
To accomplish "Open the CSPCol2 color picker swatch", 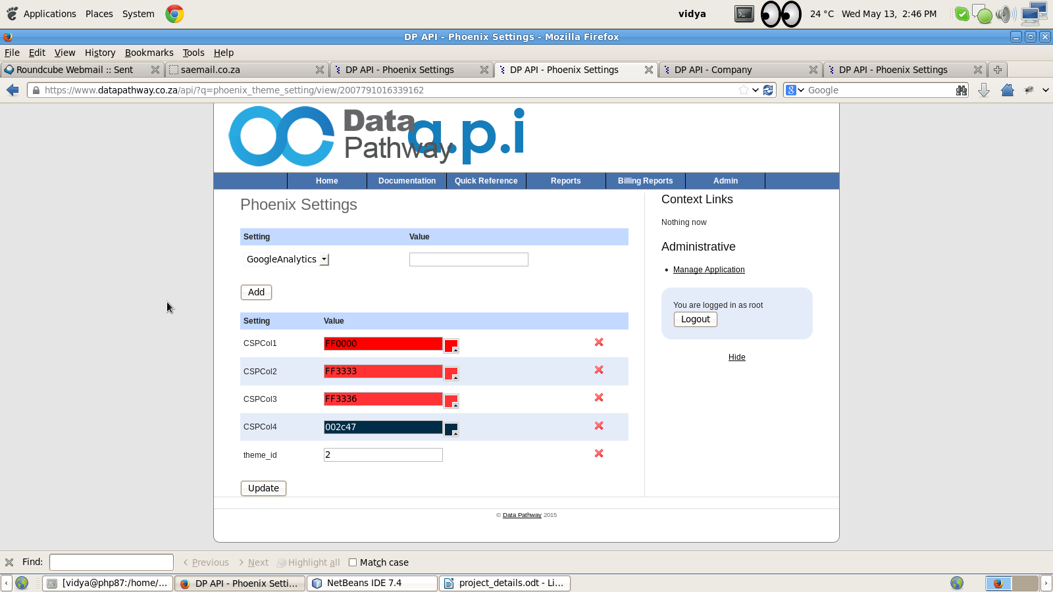I will click(451, 374).
